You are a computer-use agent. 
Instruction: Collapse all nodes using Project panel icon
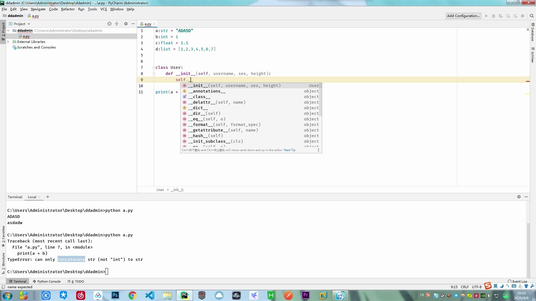(x=117, y=24)
